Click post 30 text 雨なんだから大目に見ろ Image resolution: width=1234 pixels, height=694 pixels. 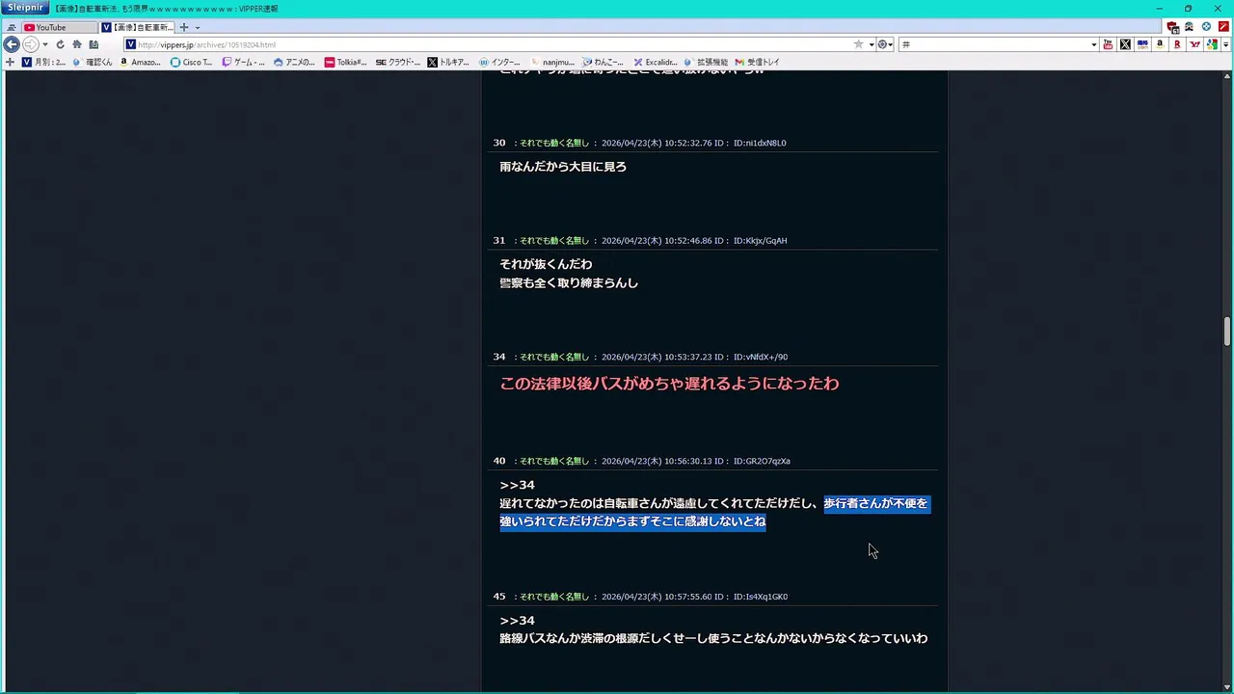click(563, 167)
